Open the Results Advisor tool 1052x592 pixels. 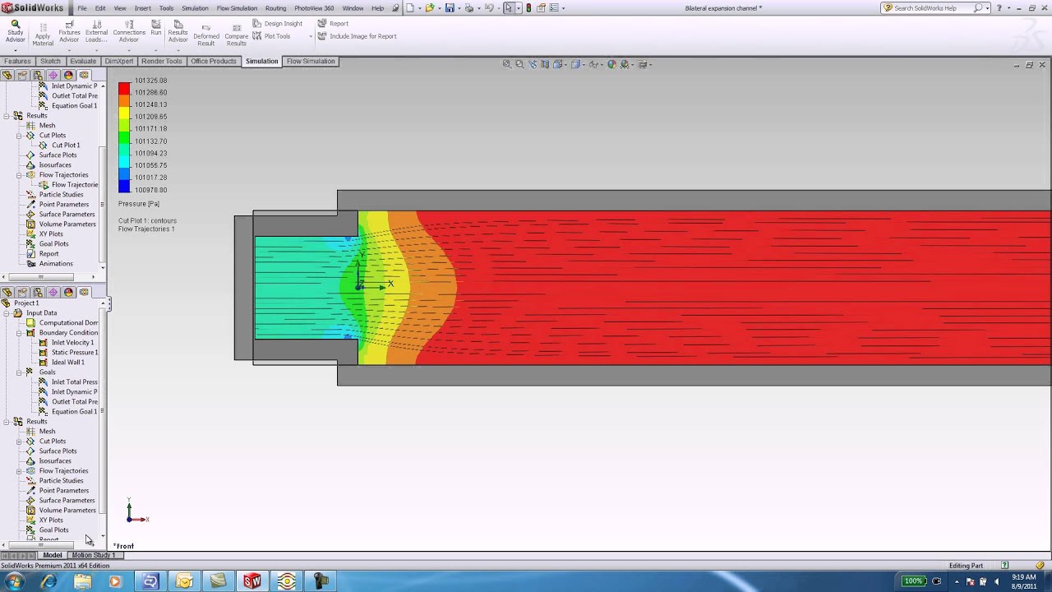coord(178,31)
